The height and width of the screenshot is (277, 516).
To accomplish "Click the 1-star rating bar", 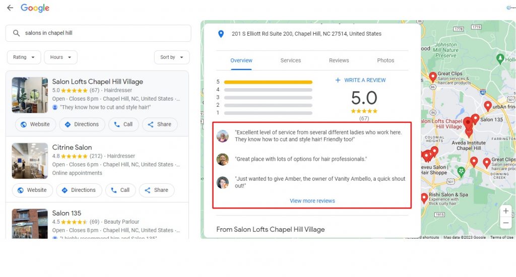I will 268,113.
